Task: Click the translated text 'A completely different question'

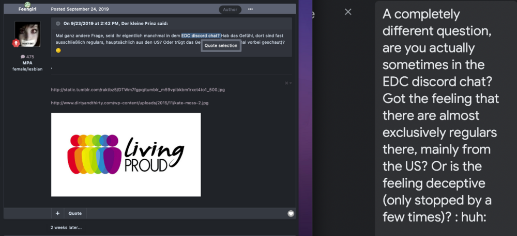Action: tap(437, 23)
